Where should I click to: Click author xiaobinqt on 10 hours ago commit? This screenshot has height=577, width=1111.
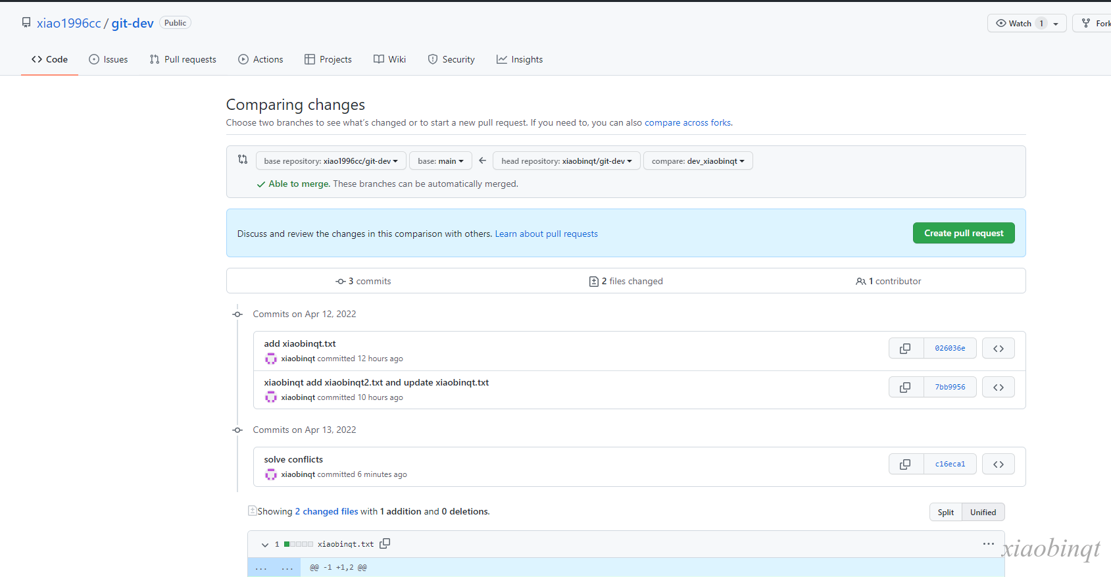298,397
